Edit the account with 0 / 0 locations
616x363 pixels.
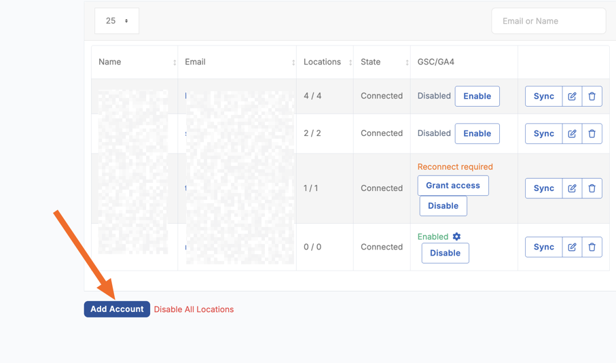click(x=572, y=247)
